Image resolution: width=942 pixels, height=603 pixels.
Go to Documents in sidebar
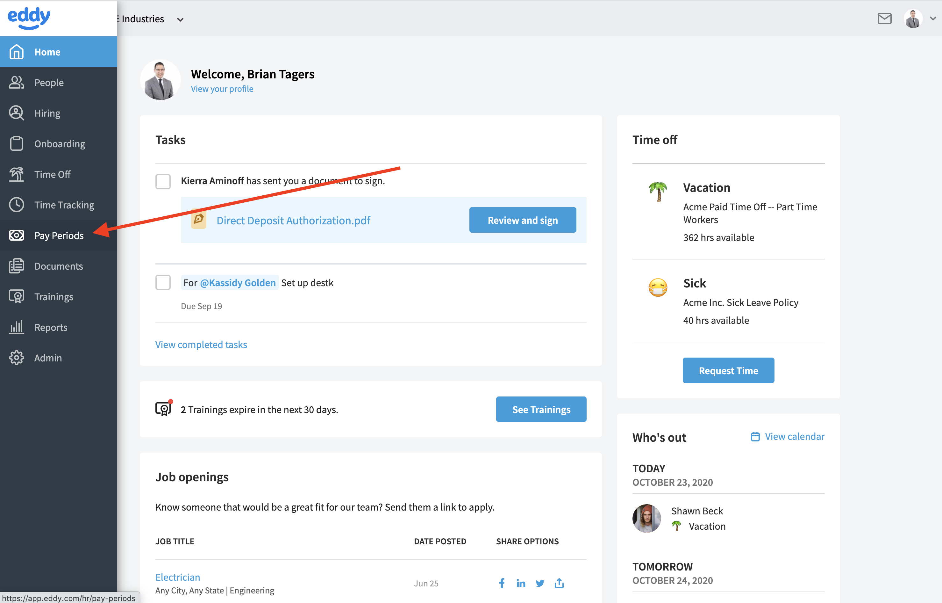click(59, 265)
